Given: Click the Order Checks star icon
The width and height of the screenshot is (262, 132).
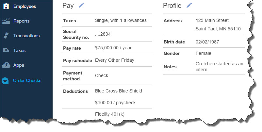Looking at the screenshot, I should pos(5,81).
